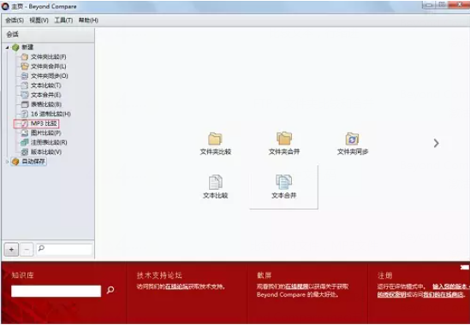Open the 视图(V) menu
470x325 pixels.
[x=39, y=21]
